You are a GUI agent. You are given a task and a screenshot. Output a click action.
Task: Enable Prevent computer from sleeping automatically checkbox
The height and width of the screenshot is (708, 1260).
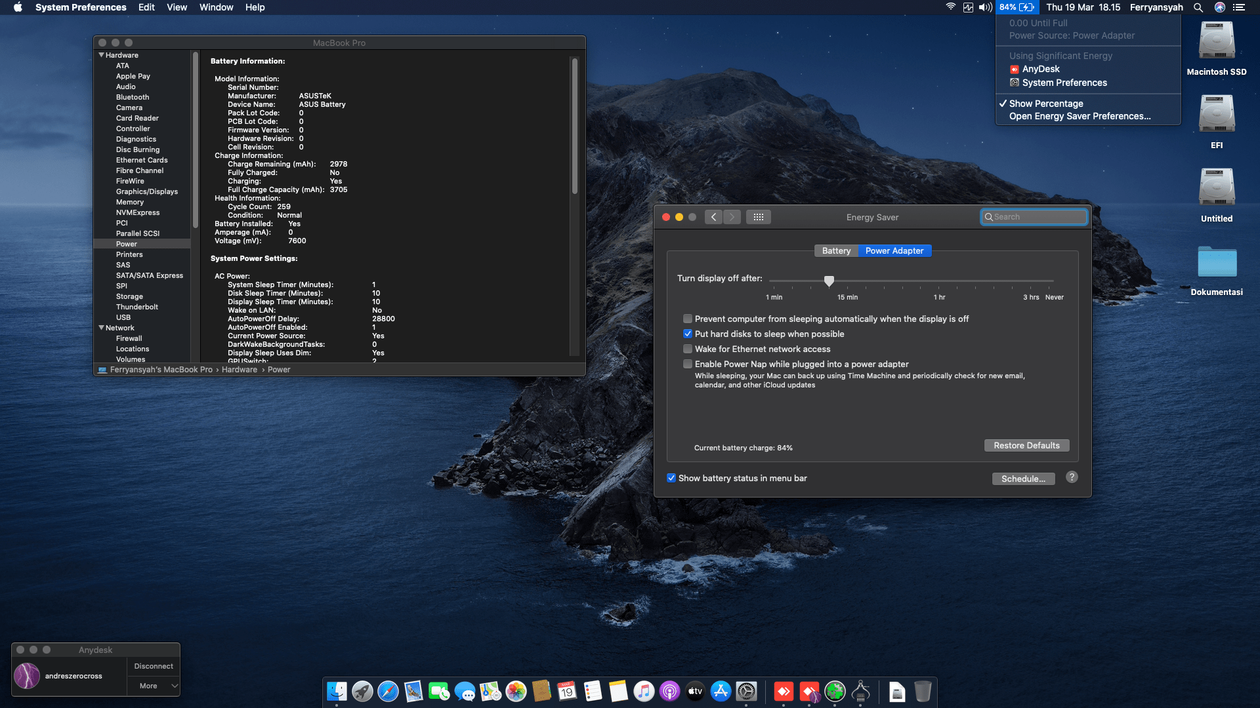688,319
